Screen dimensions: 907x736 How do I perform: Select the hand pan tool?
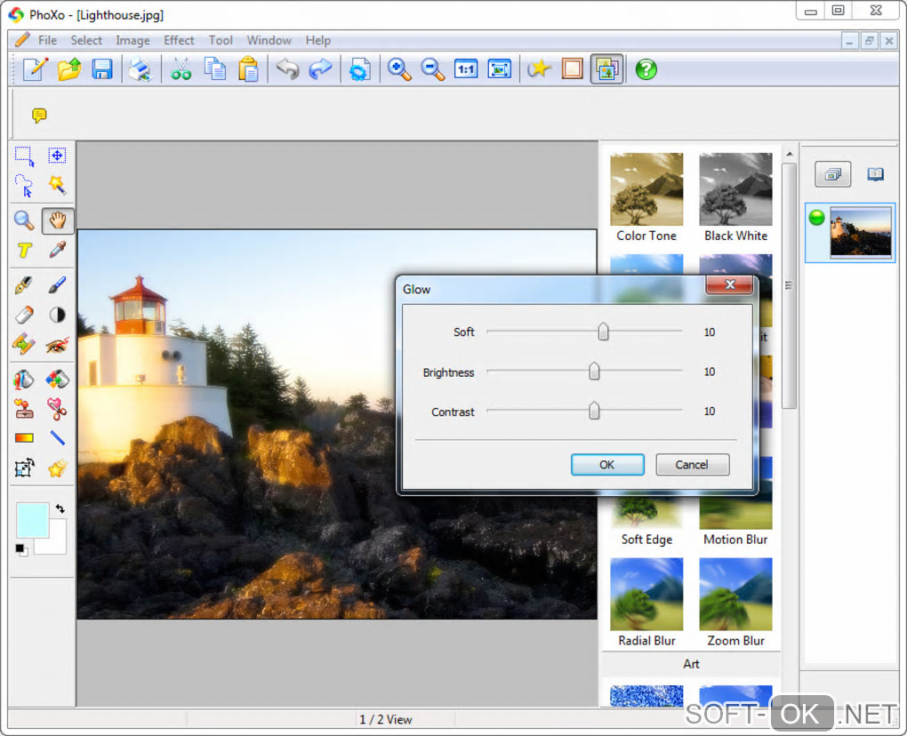pyautogui.click(x=57, y=220)
